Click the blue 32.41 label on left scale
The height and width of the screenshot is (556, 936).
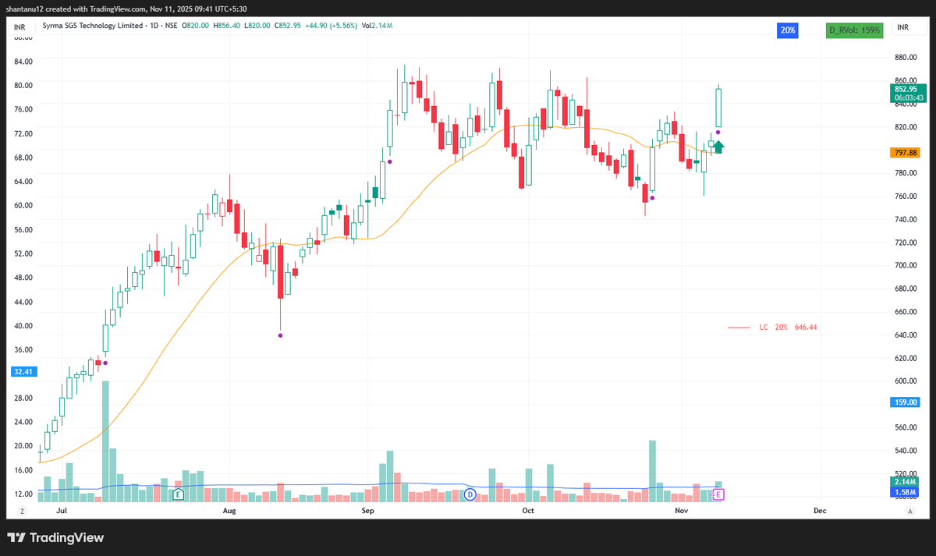pyautogui.click(x=23, y=372)
